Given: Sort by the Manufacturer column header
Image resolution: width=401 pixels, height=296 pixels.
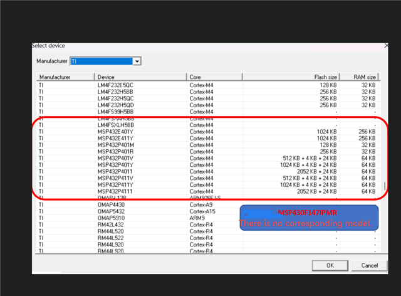Looking at the screenshot, I should click(66, 77).
